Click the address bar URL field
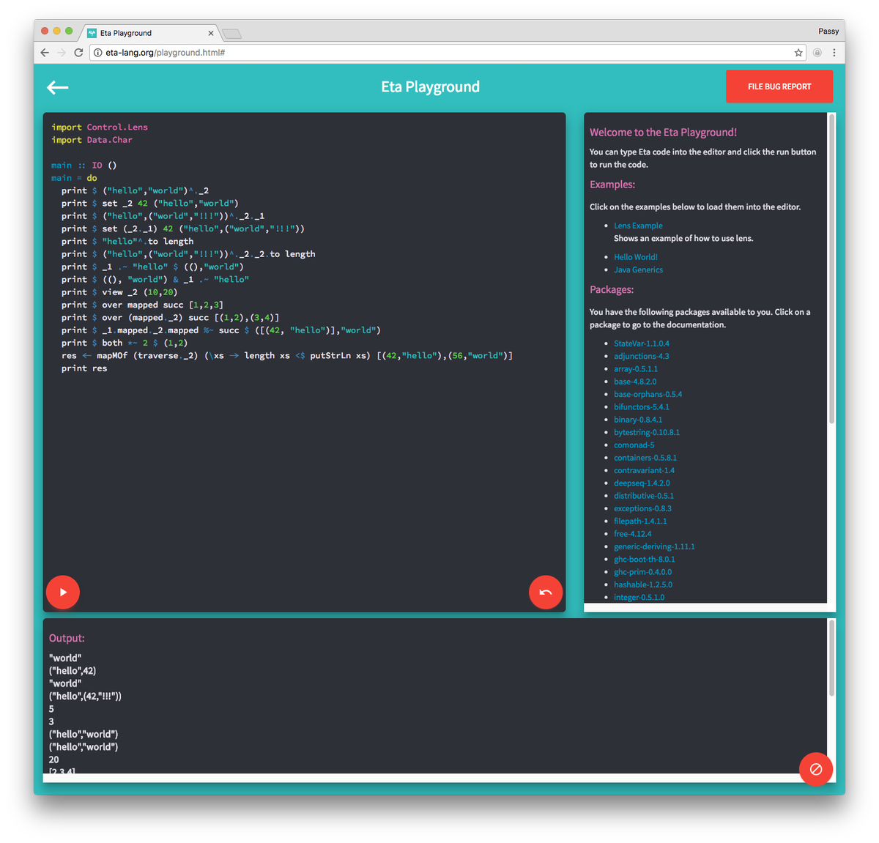This screenshot has height=843, width=879. coord(447,53)
